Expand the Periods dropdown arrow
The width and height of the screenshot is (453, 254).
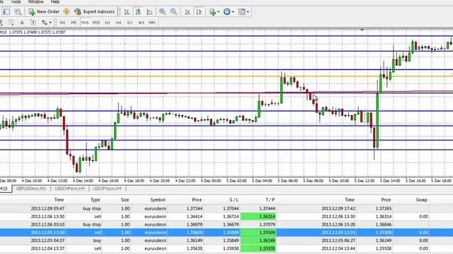tap(233, 12)
